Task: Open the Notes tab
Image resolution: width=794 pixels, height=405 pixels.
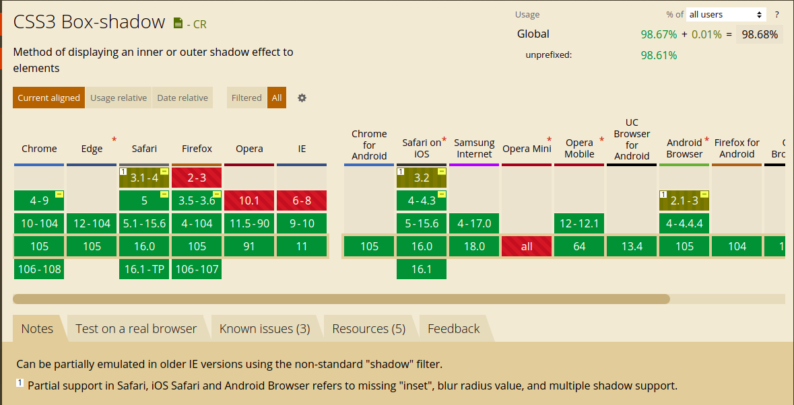Action: coord(37,329)
